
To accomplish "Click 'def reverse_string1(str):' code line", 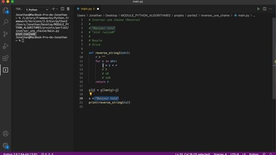I will pos(109,53).
